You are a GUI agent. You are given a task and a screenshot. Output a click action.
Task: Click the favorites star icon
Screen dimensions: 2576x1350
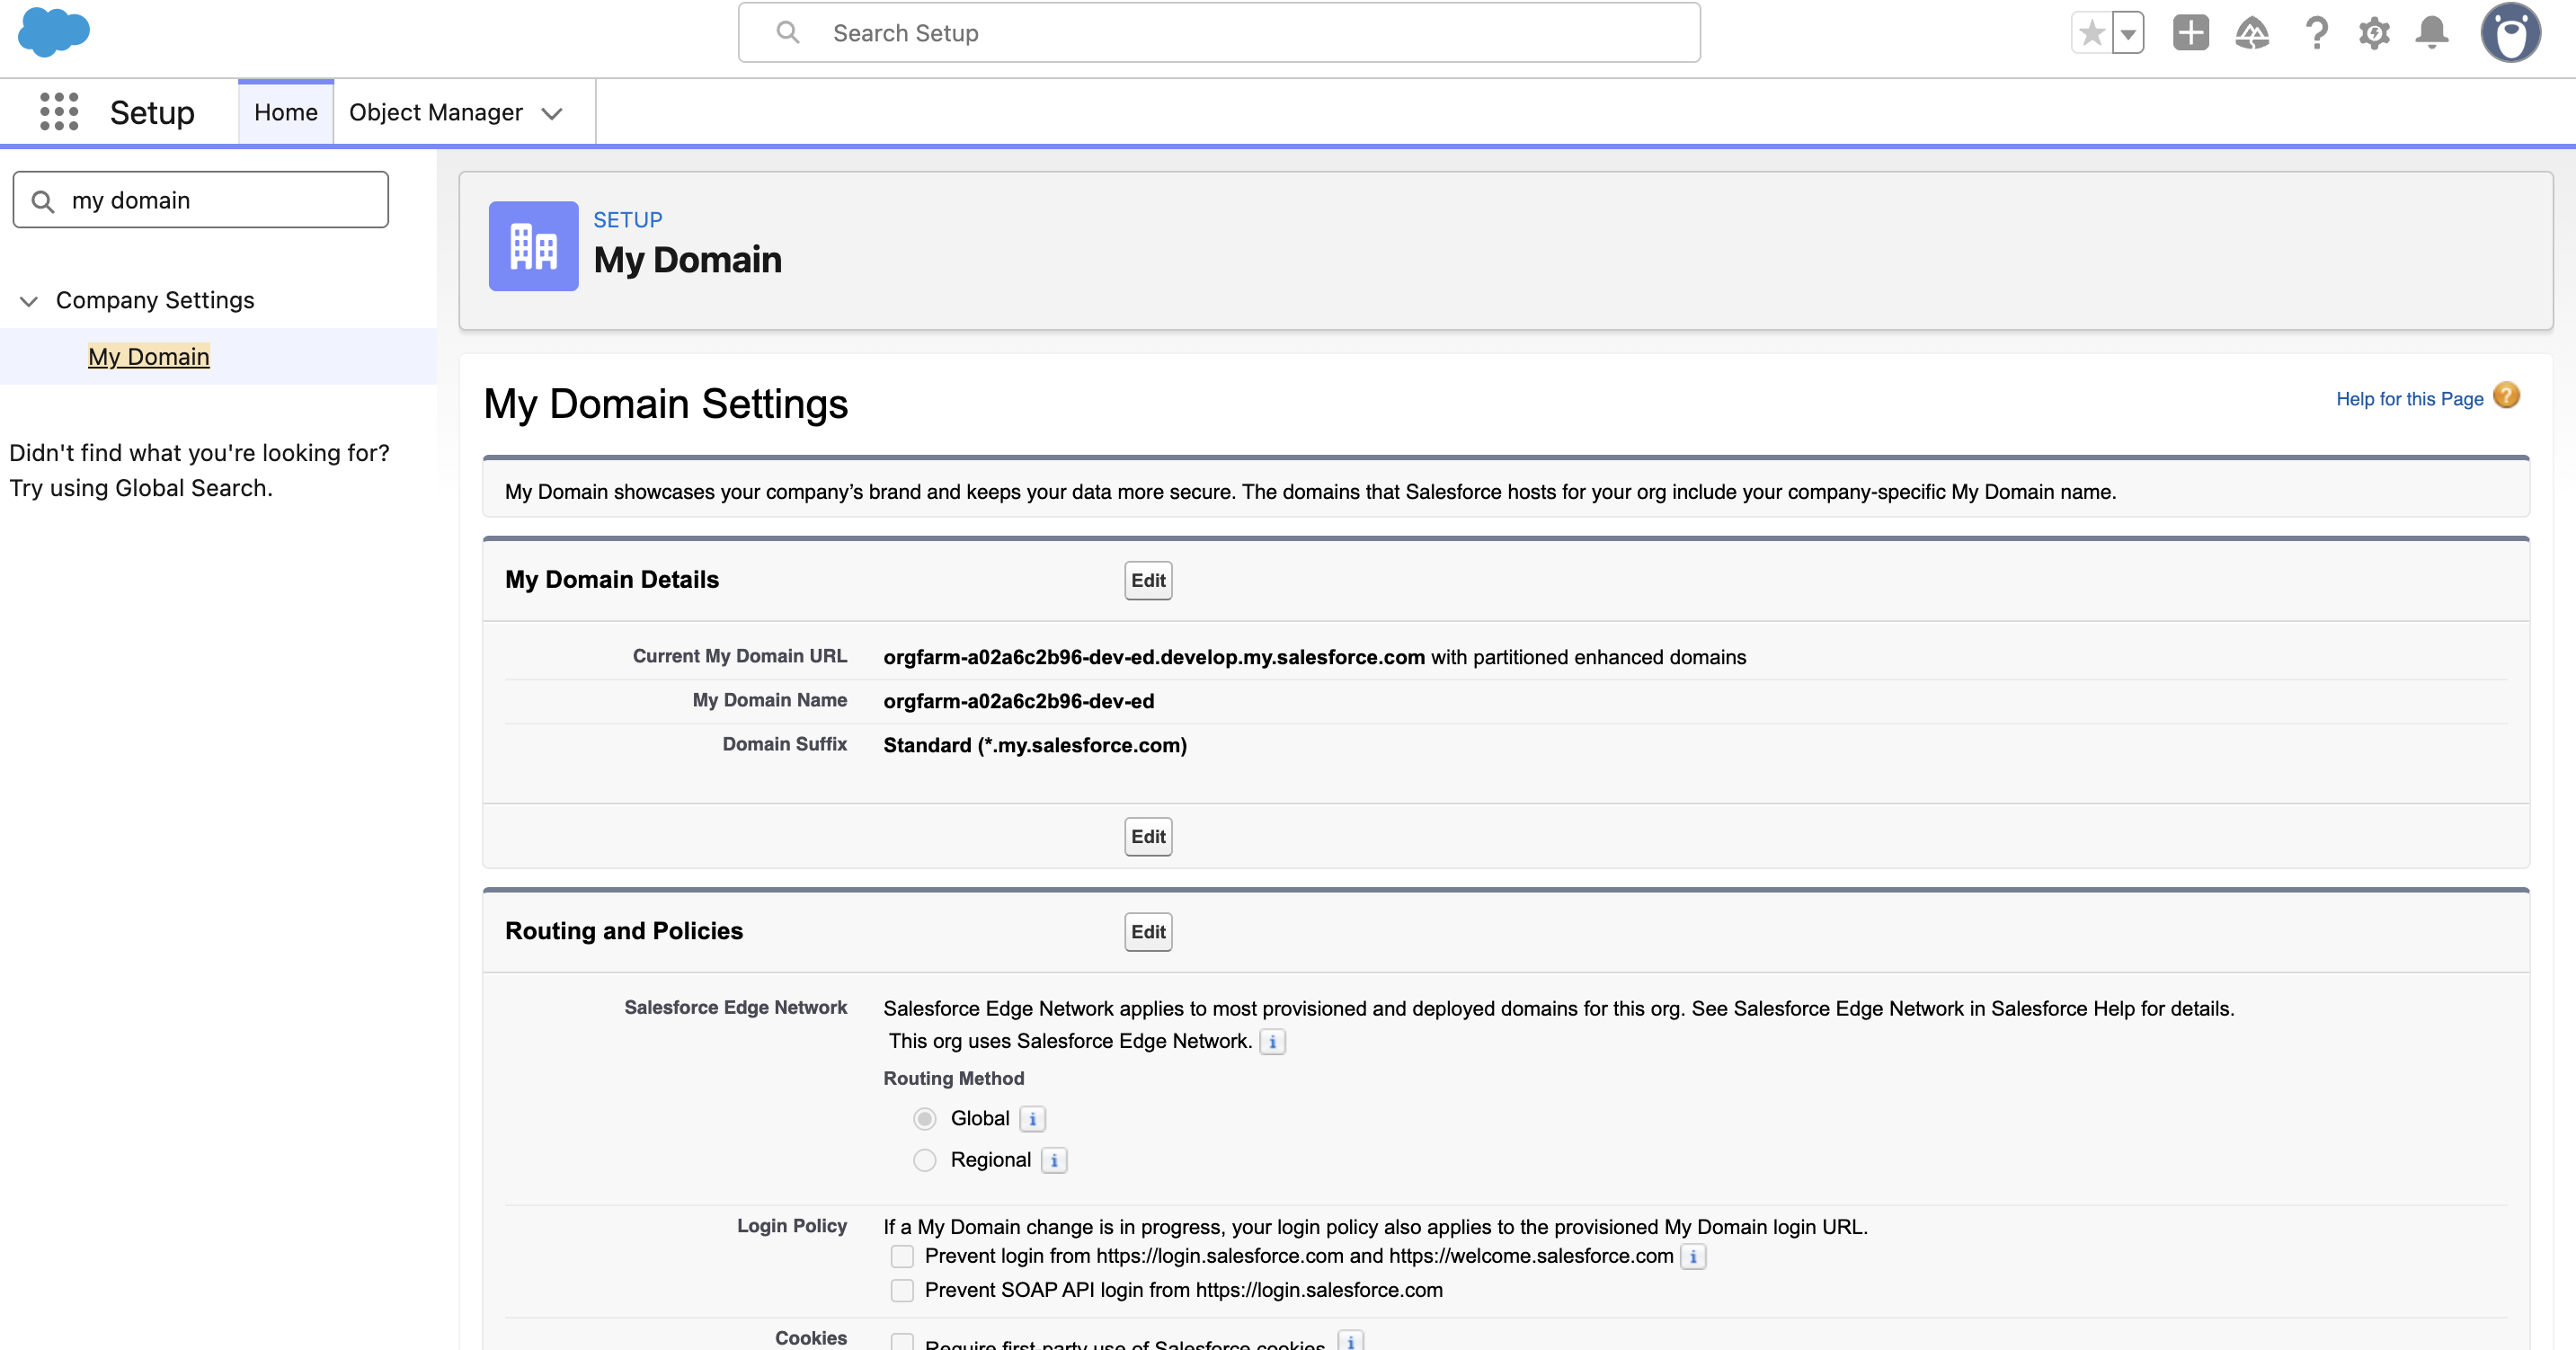click(x=2091, y=33)
